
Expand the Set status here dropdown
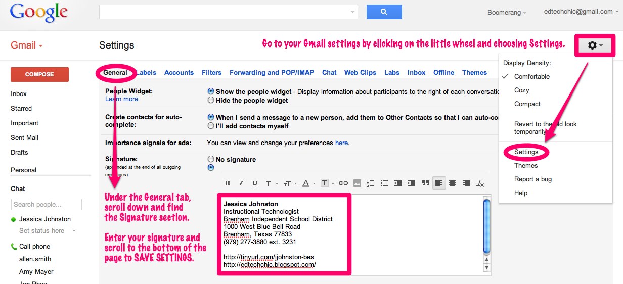(74, 231)
